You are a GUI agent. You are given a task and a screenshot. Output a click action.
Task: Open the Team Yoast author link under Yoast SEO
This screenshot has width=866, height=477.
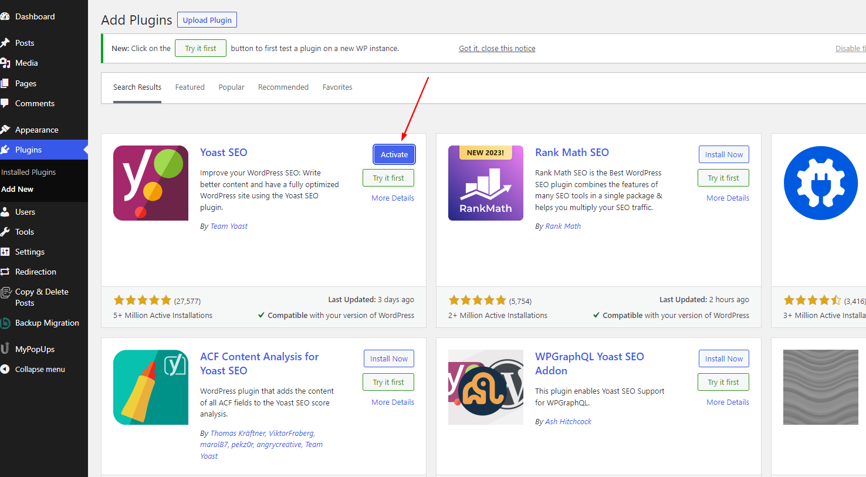click(229, 226)
